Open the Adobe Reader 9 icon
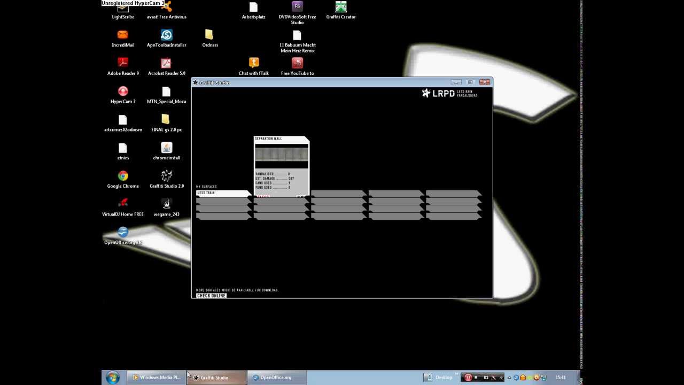This screenshot has width=684, height=385. click(x=123, y=67)
